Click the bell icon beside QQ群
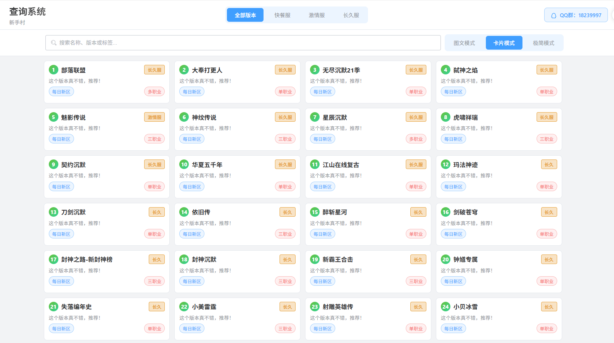The image size is (614, 343). [554, 16]
